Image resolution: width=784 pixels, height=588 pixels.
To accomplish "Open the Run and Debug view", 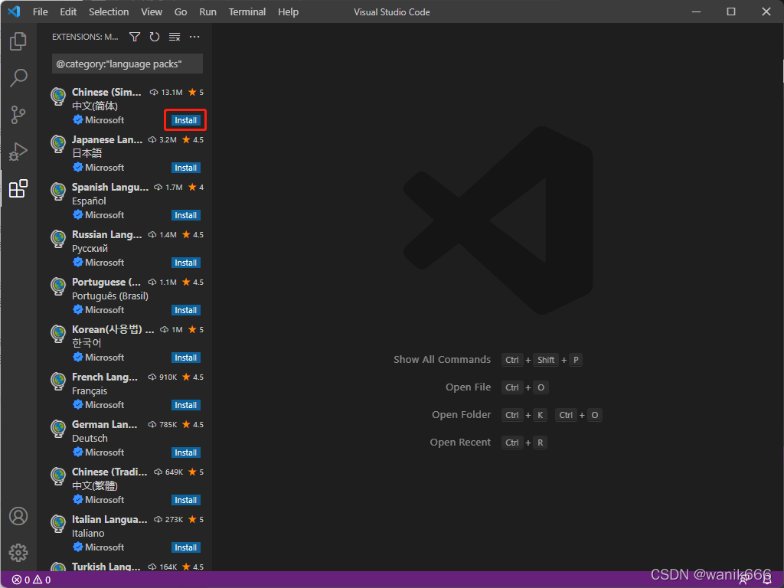I will click(x=18, y=152).
